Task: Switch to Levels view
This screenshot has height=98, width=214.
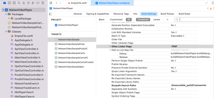Action: click(156, 19)
